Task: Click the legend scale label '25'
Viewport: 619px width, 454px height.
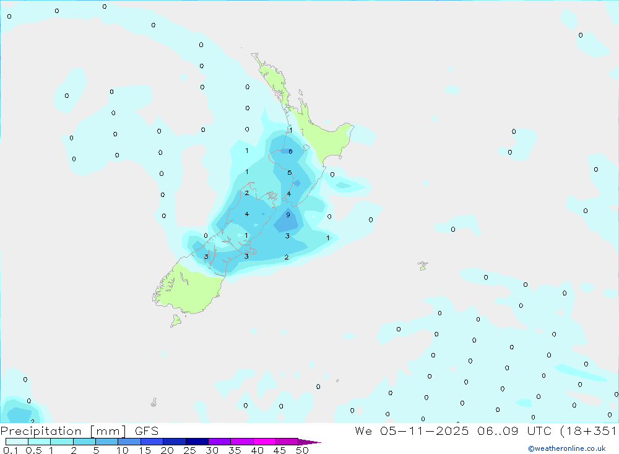Action: coord(189,450)
